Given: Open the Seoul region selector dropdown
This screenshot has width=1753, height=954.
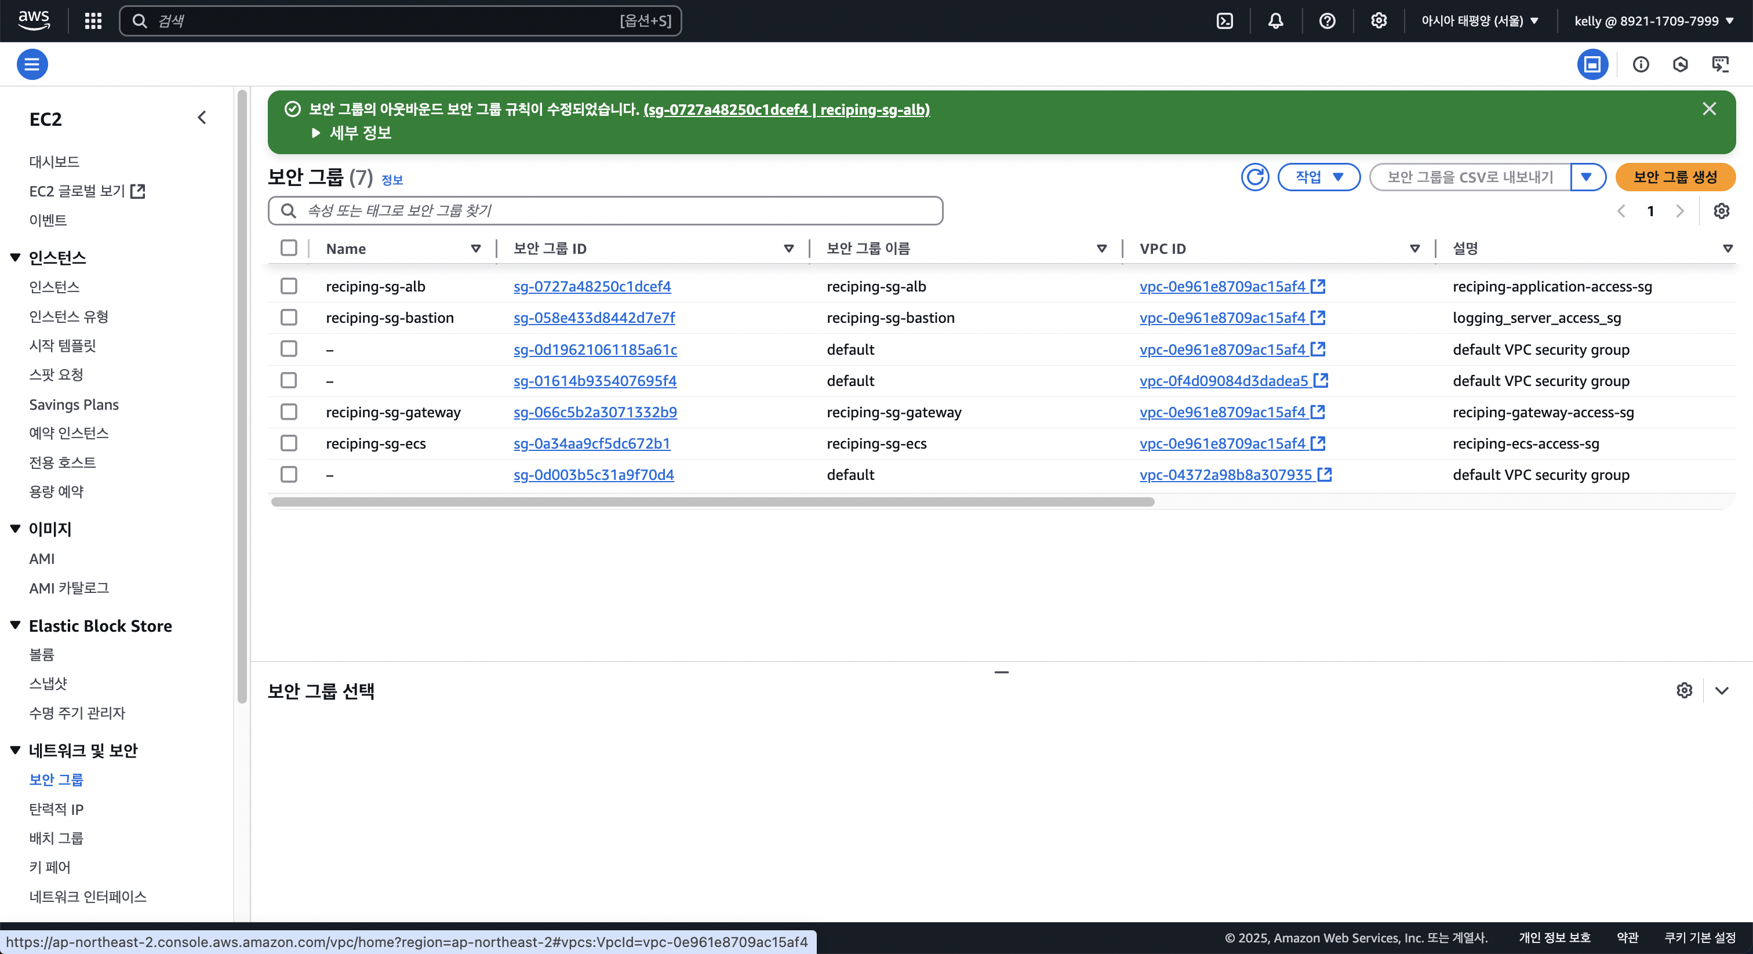Looking at the screenshot, I should tap(1479, 21).
